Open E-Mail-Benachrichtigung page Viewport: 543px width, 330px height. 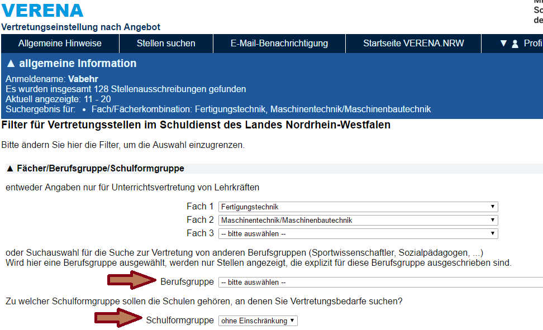tap(279, 44)
